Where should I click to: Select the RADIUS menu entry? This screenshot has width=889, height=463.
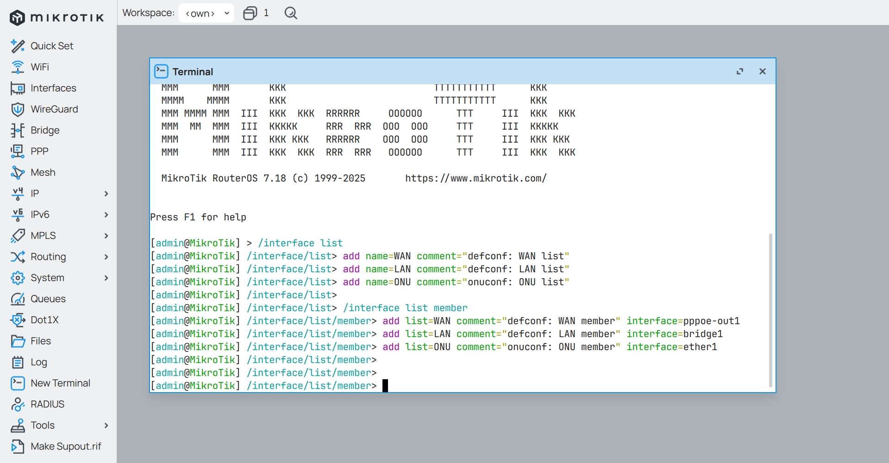(x=47, y=404)
